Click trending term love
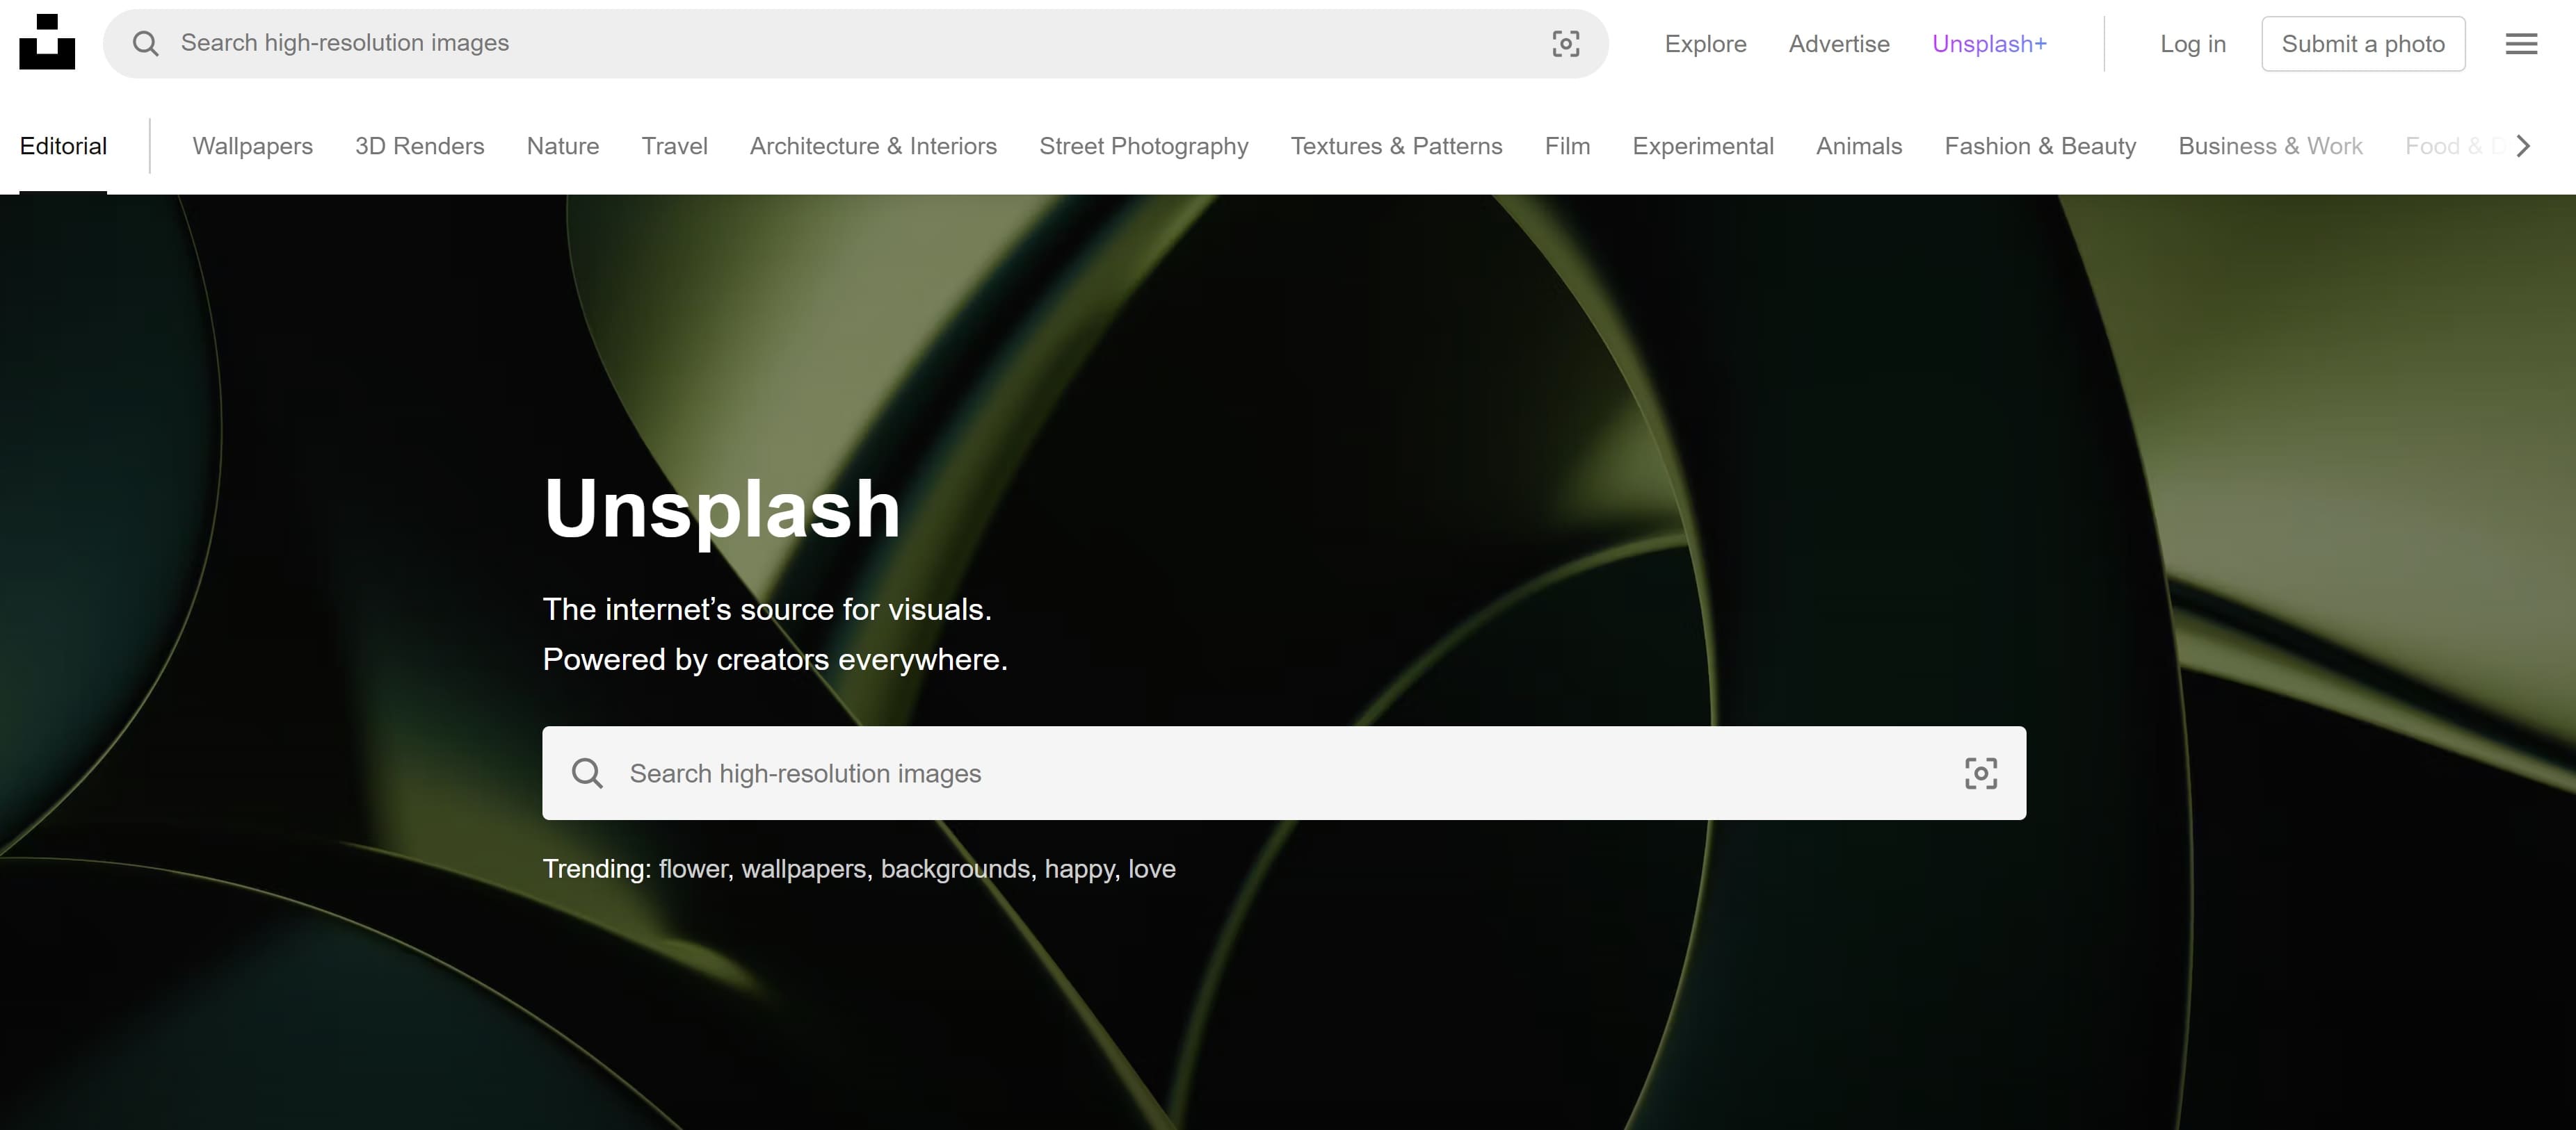Screen dimensions: 2576x1130 1152,869
